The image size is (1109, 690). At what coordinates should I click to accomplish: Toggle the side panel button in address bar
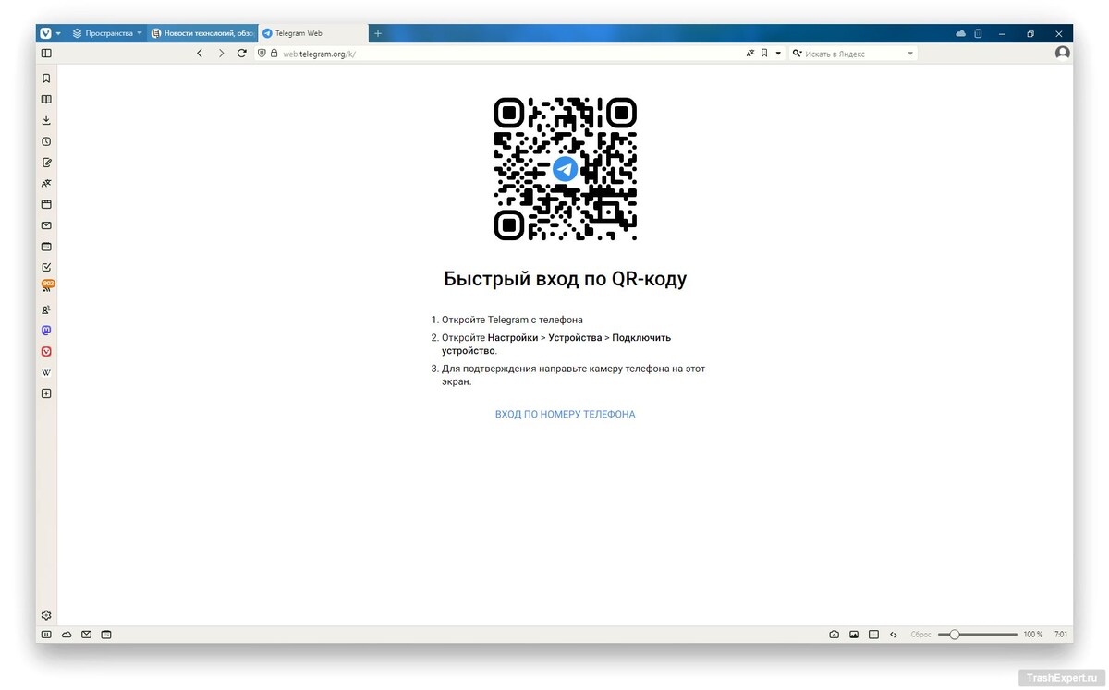pyautogui.click(x=46, y=54)
